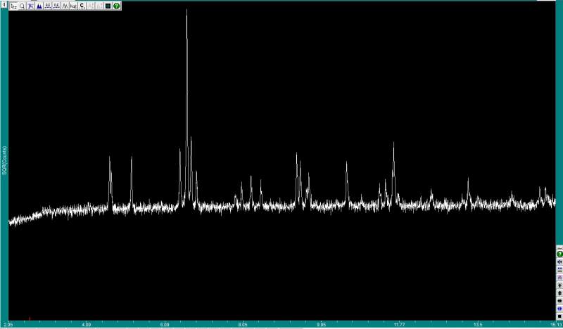Click the SQR(Counts) y-axis label
Screen dimensions: 563x329
4,160
